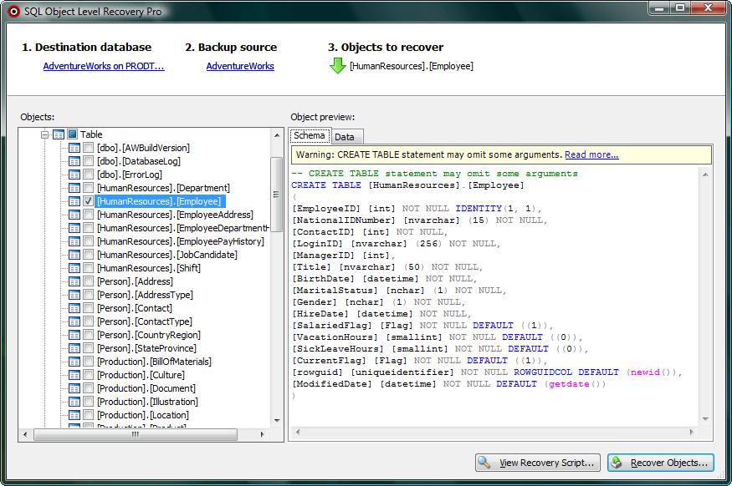Viewport: 732px width, 486px height.
Task: Click the table icon beside [HumanResources].[JobCandidate]
Action: 74,255
